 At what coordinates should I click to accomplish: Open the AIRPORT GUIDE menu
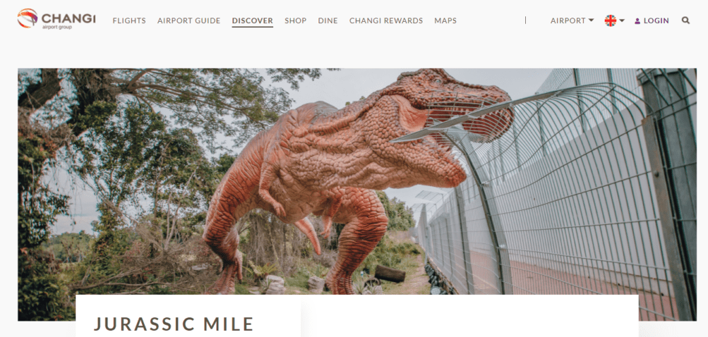189,20
